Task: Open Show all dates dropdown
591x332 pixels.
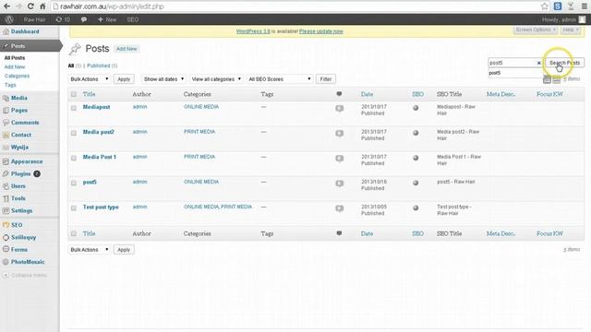Action: coord(163,79)
